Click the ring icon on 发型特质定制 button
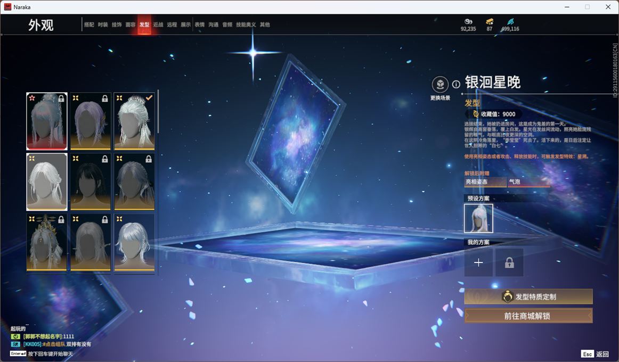The image size is (619, 362). tap(507, 297)
